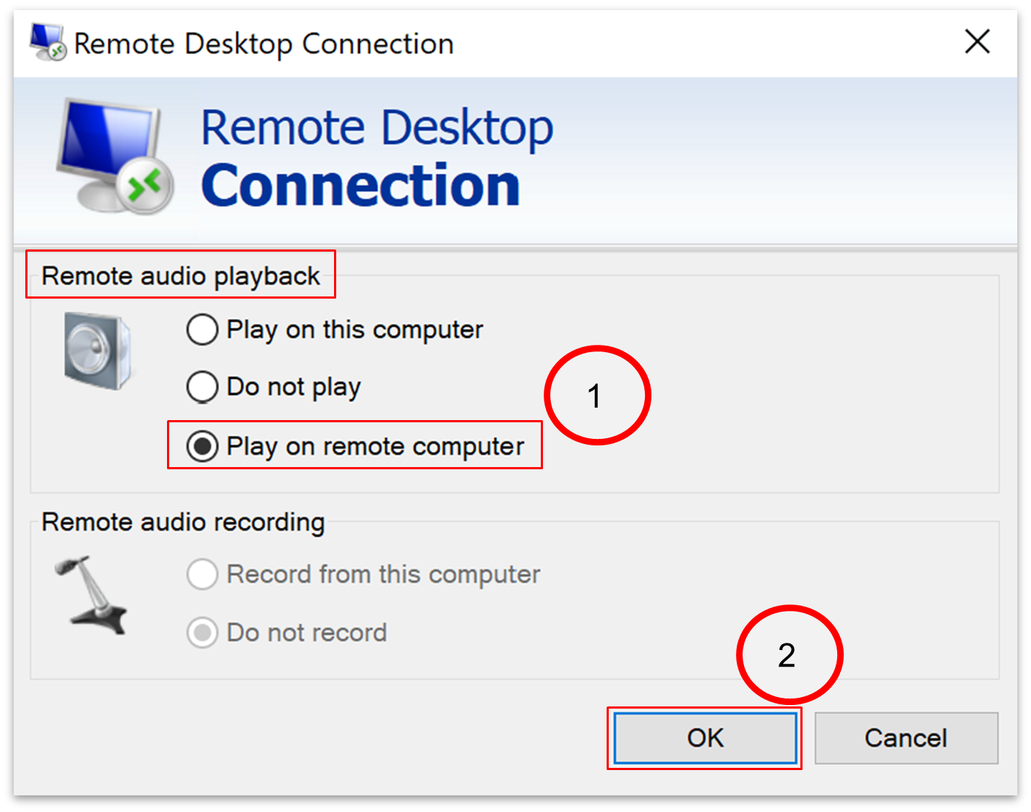Select the "Play on this computer" option
Screen dimensions: 1031x812
point(202,330)
